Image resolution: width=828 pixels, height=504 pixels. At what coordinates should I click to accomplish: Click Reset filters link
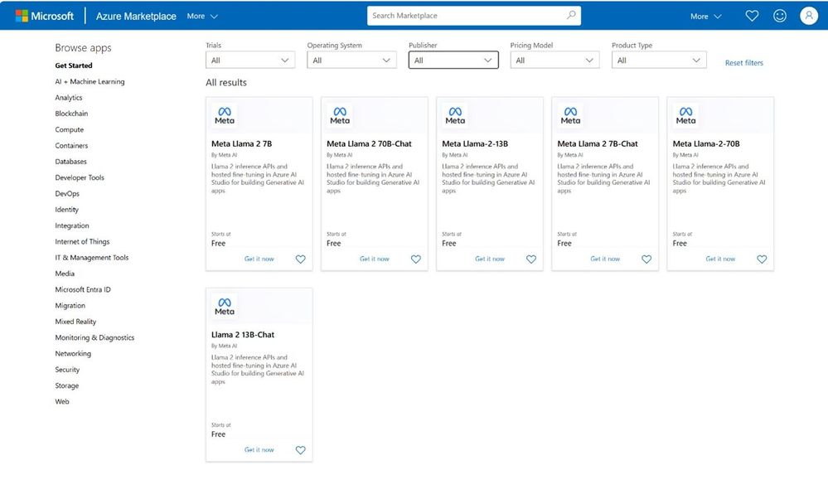tap(743, 62)
